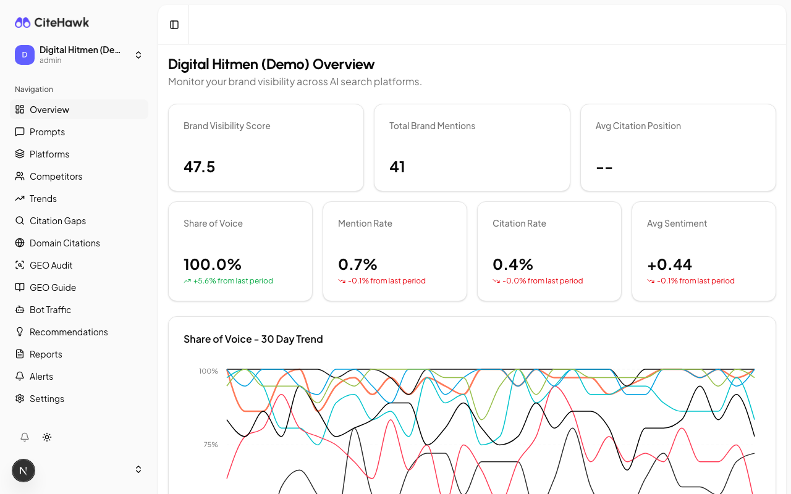Toggle the theme with the sun icon
This screenshot has width=791, height=494.
point(46,437)
